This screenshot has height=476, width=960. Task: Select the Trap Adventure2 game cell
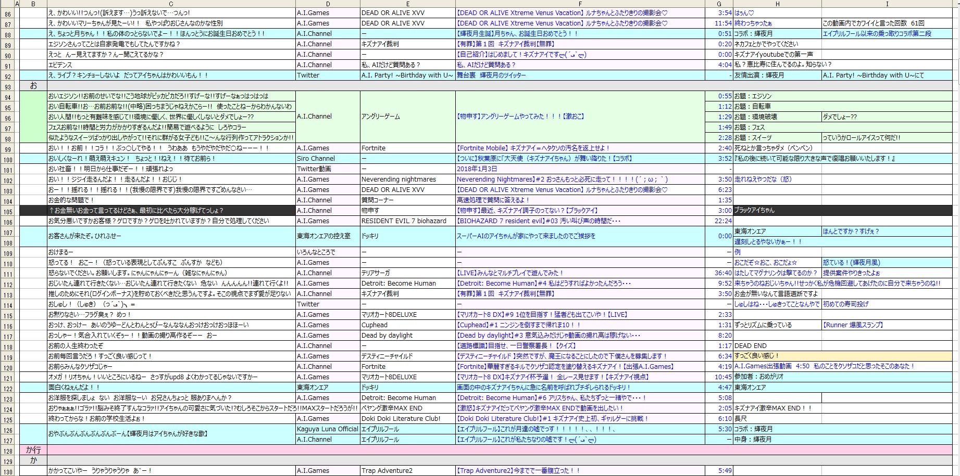(x=408, y=471)
